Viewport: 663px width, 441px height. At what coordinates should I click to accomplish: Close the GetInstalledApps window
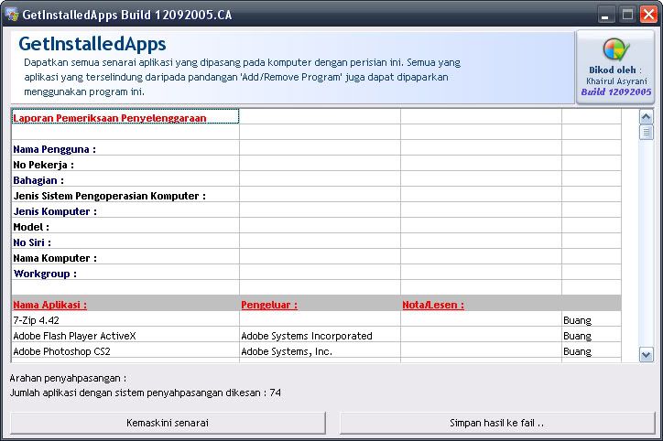(x=648, y=15)
